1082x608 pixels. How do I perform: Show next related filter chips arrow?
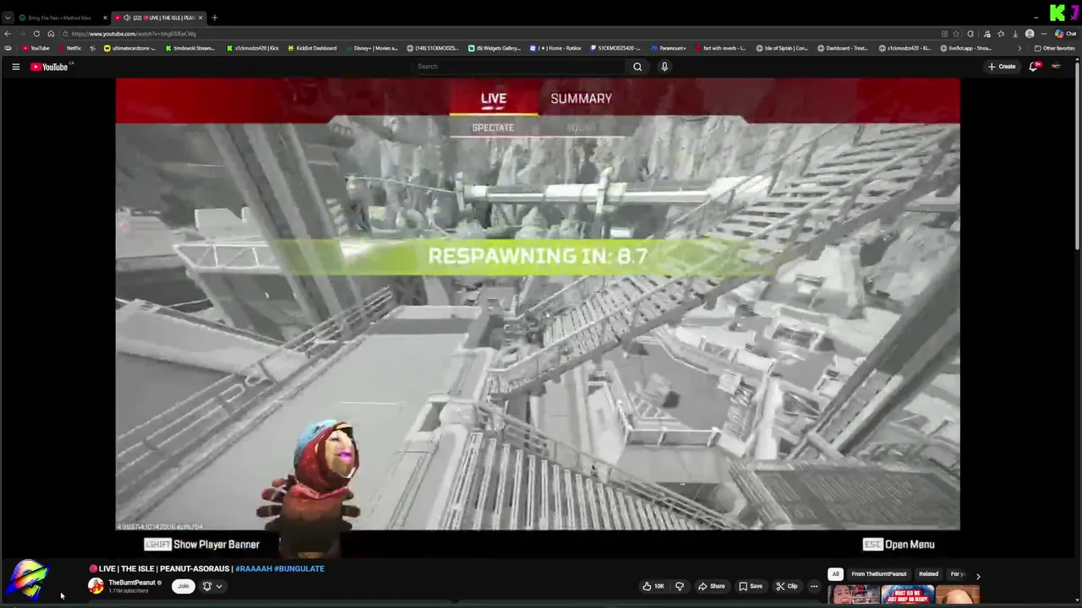(x=978, y=575)
